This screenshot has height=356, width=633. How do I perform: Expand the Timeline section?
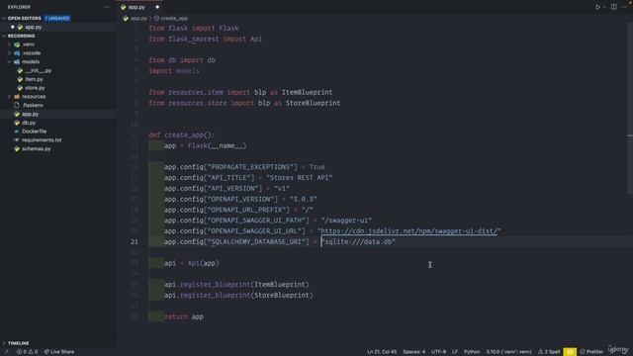pos(18,343)
